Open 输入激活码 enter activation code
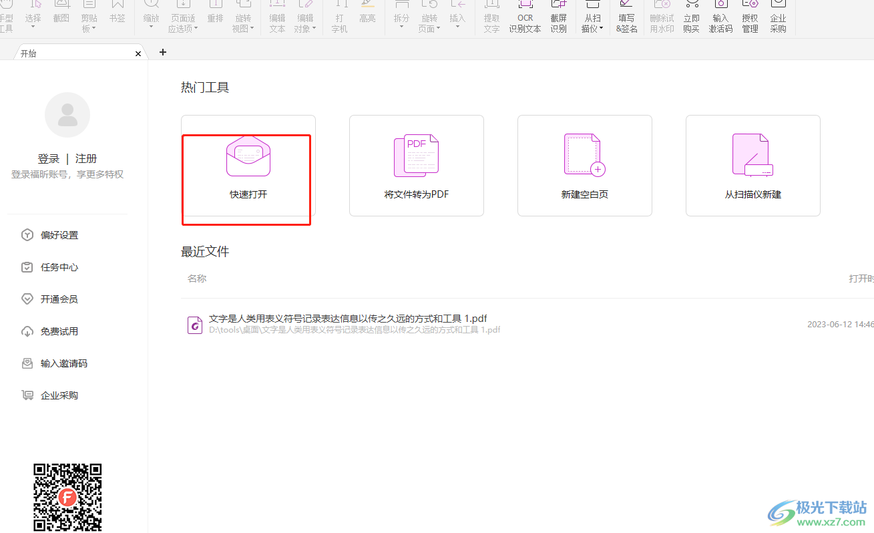Viewport: 874px width, 533px height. 721,18
